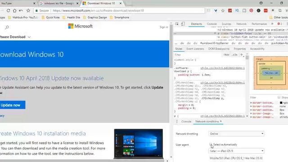The height and width of the screenshot is (162, 288).
Task: Close the Download Windows 10 tab
Action: click(x=121, y=3)
